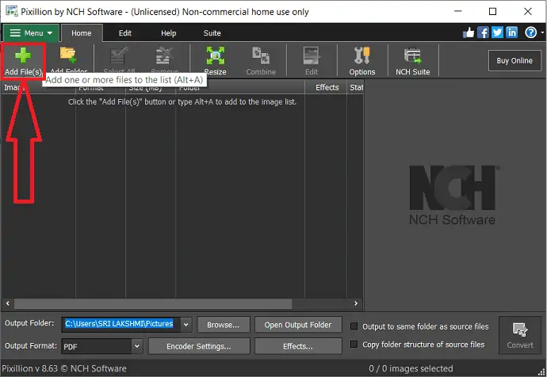Enable Copy folder structure of source files
This screenshot has height=377, width=547.
coord(354,345)
